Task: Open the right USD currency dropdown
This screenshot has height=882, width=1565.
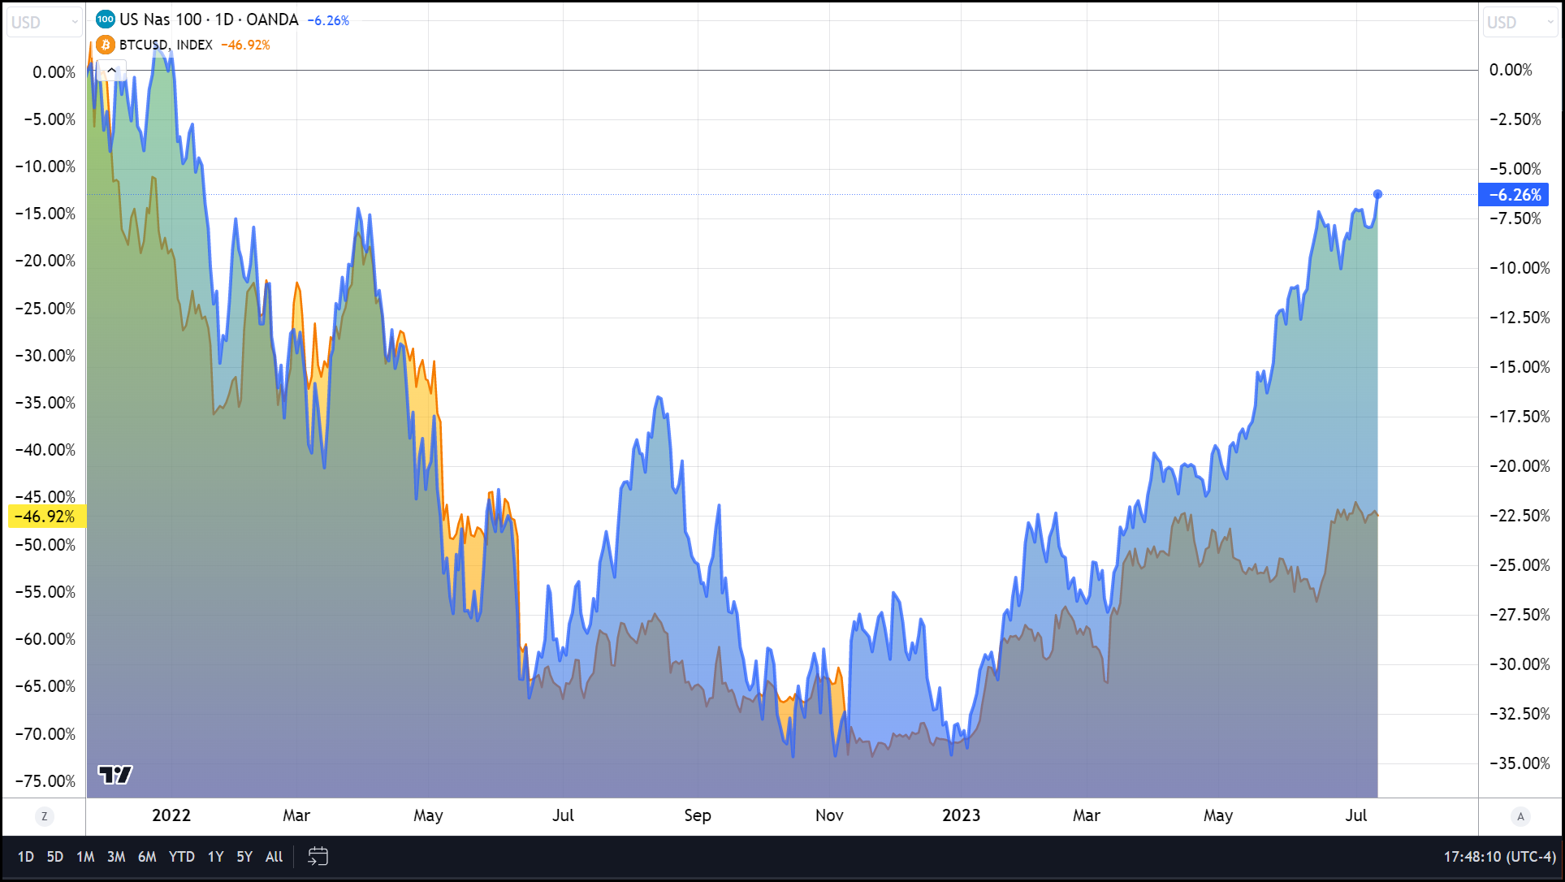Action: point(1520,22)
